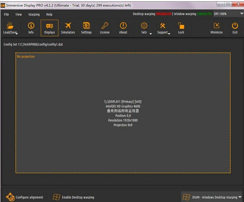Click the Exit power icon
This screenshot has width=244, height=202.
tap(235, 26)
